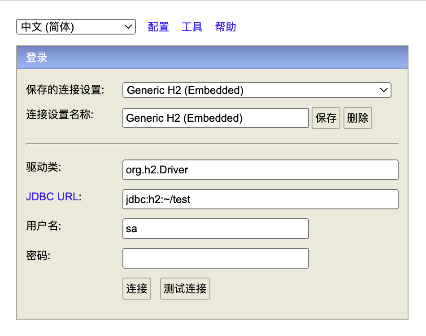
Task: Open the 工具 tools link
Action: pyautogui.click(x=192, y=27)
